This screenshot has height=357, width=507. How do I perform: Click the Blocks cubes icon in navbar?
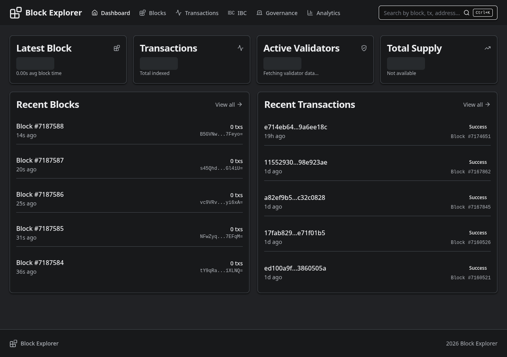tap(143, 13)
